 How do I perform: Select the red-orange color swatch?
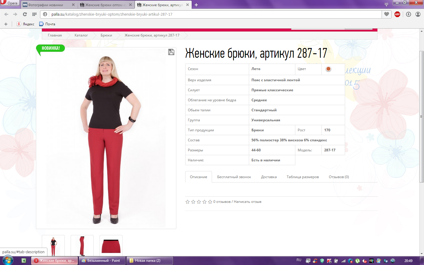(328, 69)
